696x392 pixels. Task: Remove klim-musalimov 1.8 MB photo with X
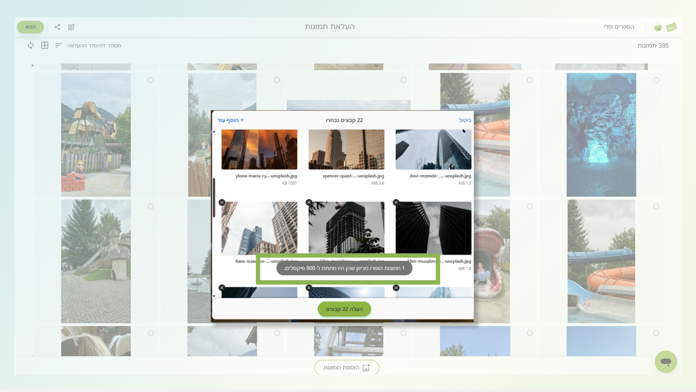pos(396,203)
